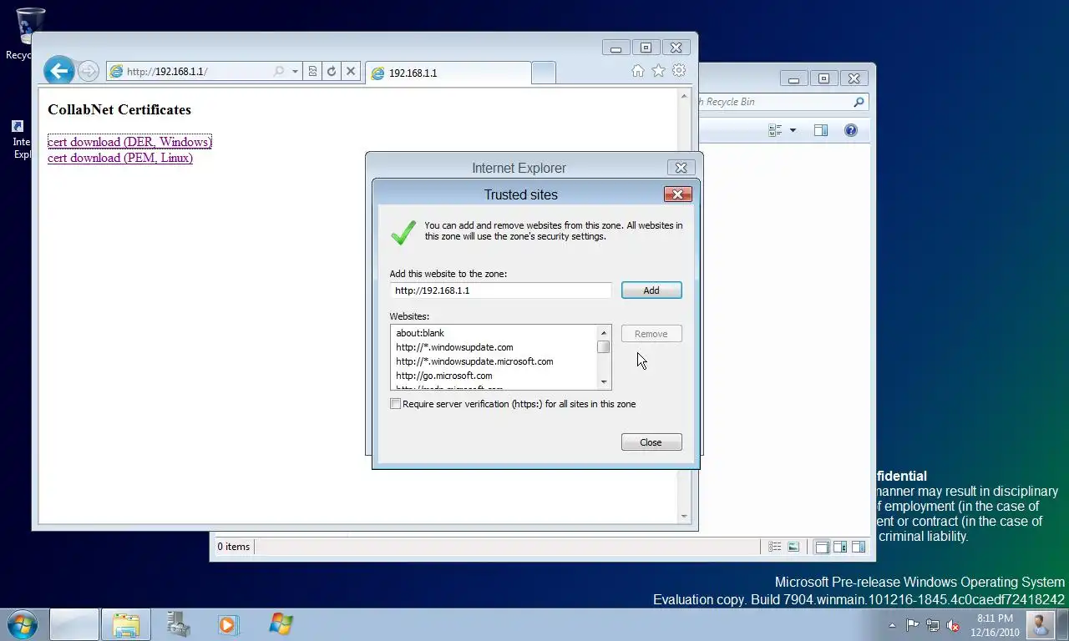Go to the IE Home icon
Image resolution: width=1069 pixels, height=641 pixels.
638,71
